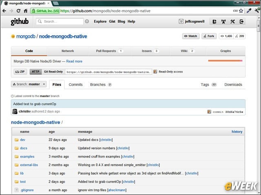Click the Read more link
Viewport: 261px width, 195px height.
pyautogui.click(x=74, y=61)
